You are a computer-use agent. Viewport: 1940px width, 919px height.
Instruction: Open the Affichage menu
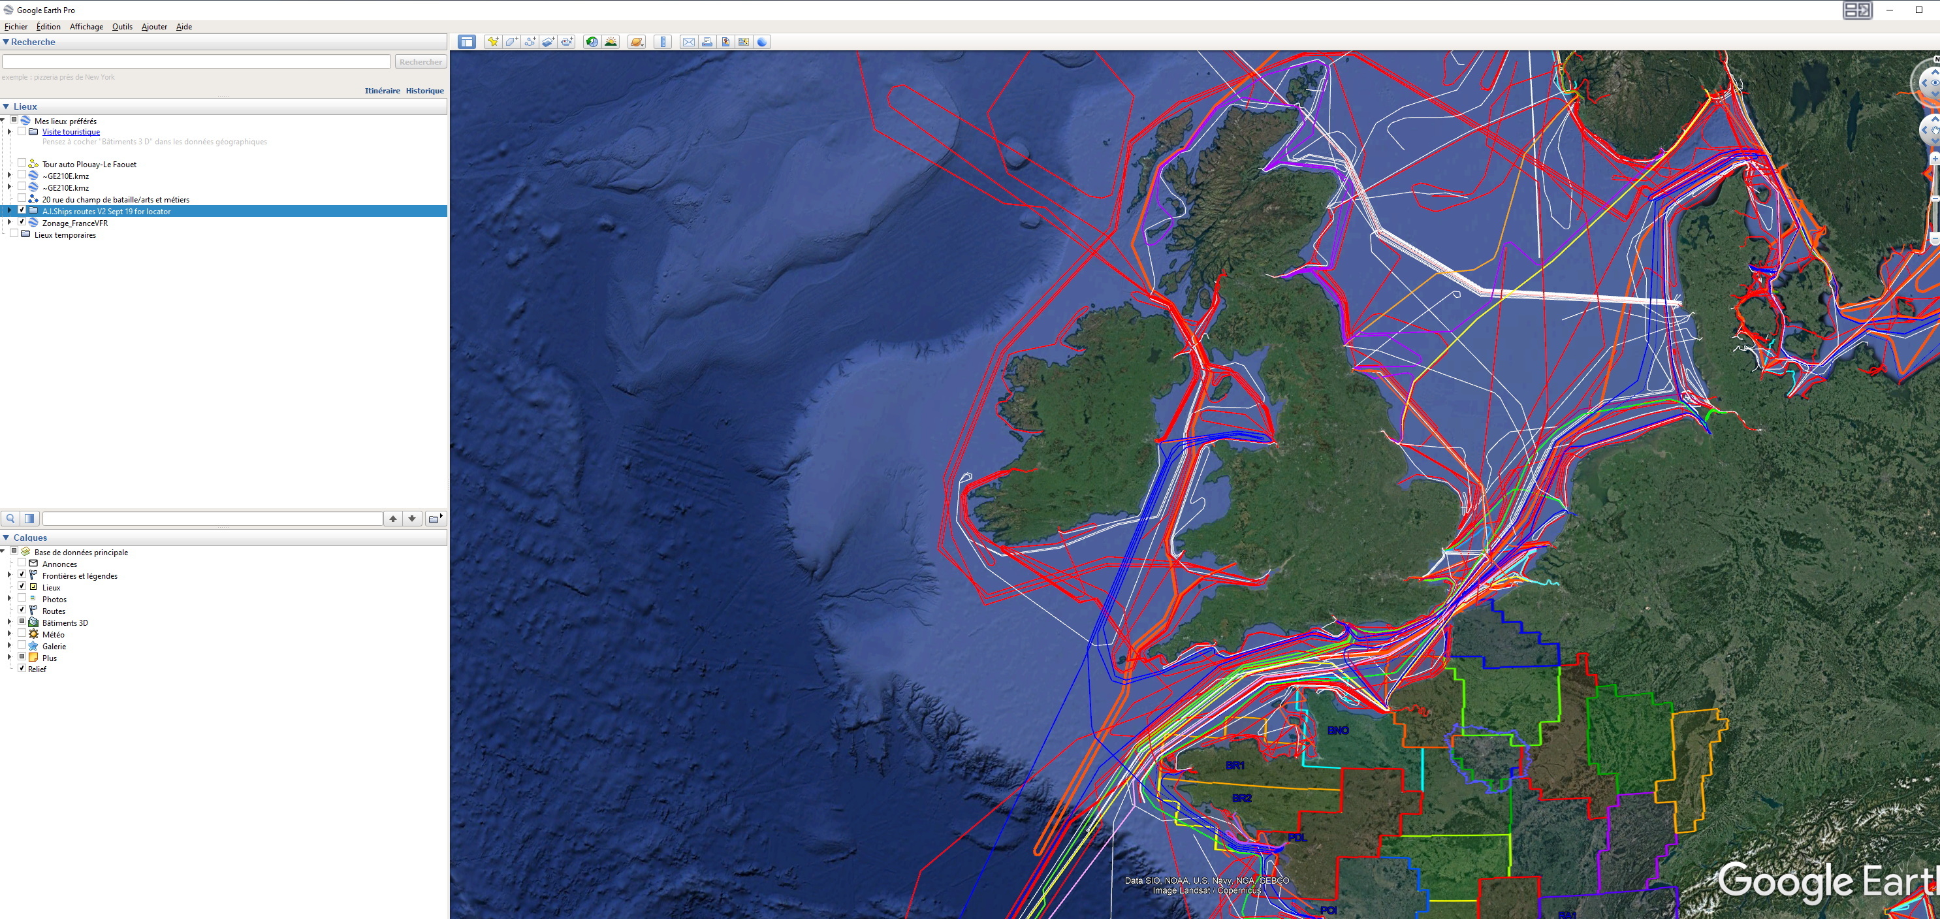(87, 26)
